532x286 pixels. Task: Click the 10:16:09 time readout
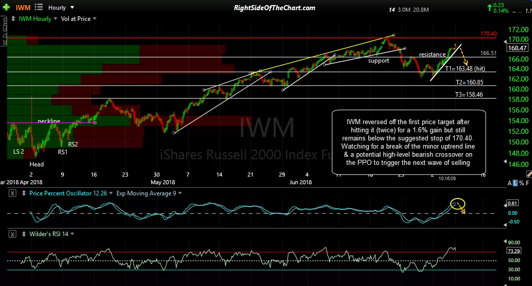pos(447,178)
